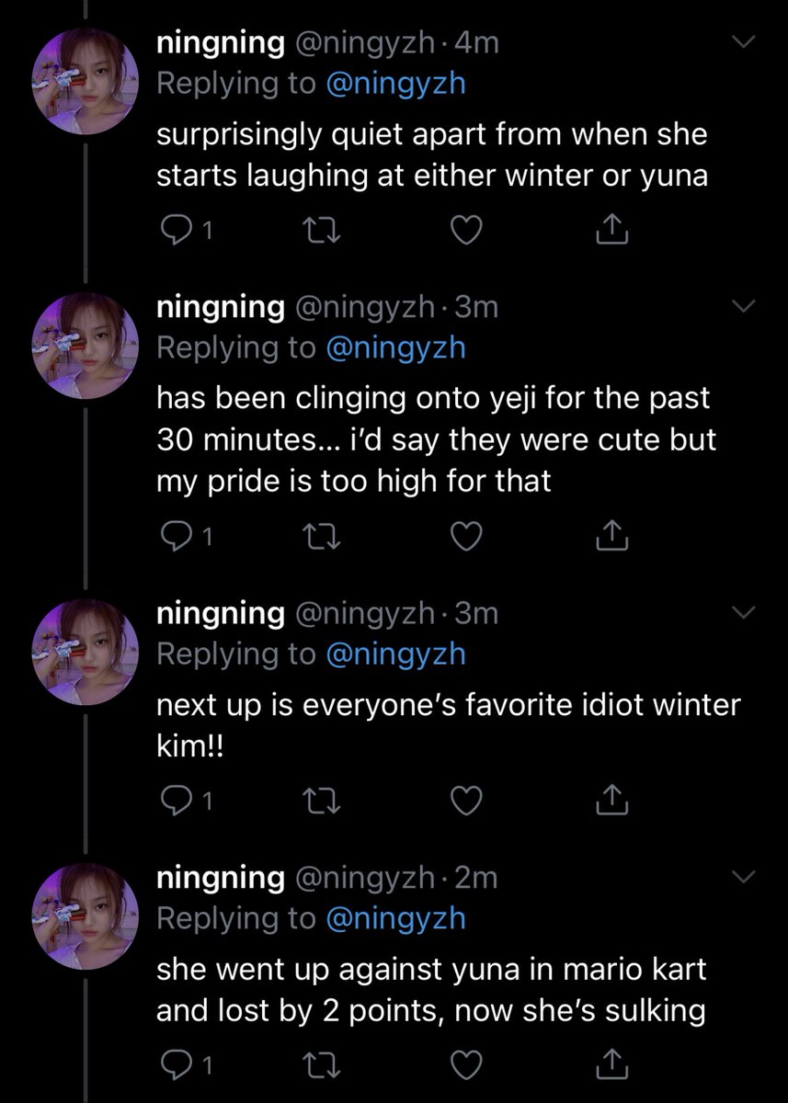View avatar on the 'winter kim' tweet
This screenshot has width=788, height=1103.
[x=86, y=654]
